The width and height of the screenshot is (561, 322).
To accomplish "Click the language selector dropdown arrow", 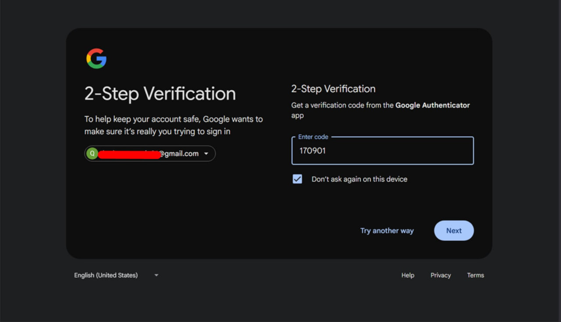I will click(156, 275).
